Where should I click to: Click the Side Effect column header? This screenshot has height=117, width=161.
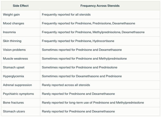[21, 6]
